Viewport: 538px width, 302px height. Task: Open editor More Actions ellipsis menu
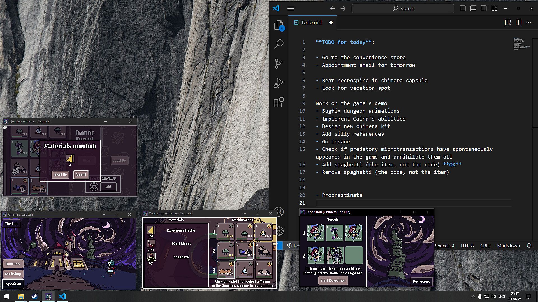tap(529, 23)
